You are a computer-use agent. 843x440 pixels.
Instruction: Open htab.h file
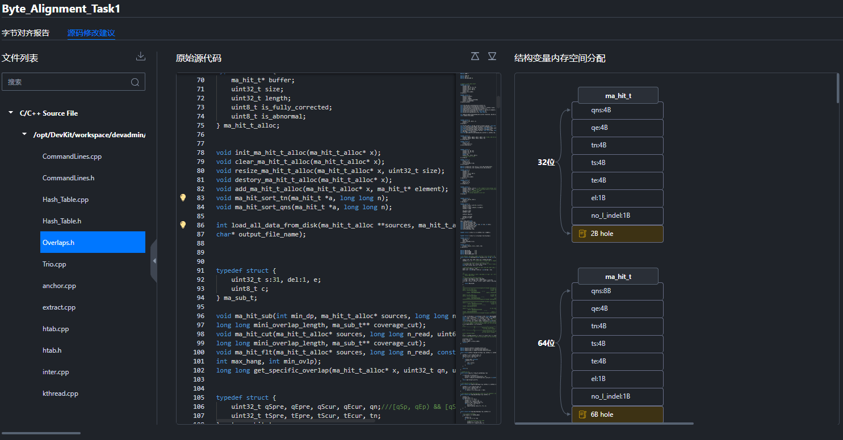click(x=52, y=350)
